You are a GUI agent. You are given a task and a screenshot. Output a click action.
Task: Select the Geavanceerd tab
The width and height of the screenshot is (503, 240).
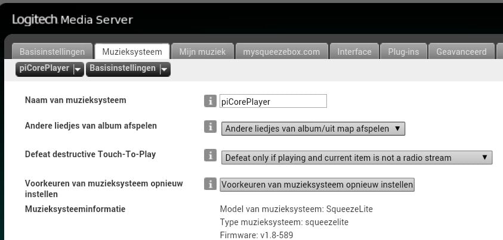click(461, 52)
